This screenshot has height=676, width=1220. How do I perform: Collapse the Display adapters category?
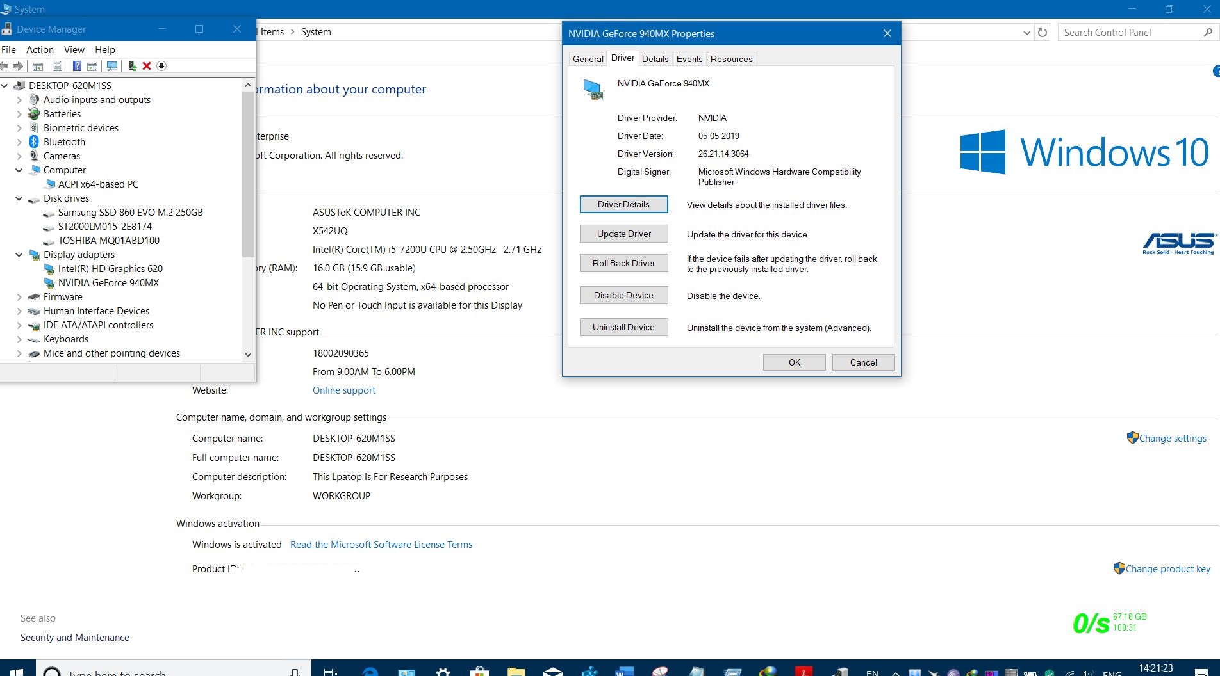tap(19, 255)
